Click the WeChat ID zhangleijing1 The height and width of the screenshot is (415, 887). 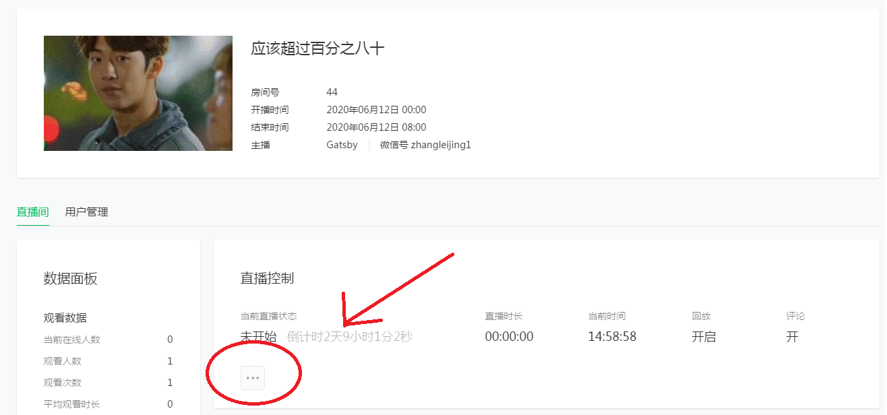coord(425,145)
